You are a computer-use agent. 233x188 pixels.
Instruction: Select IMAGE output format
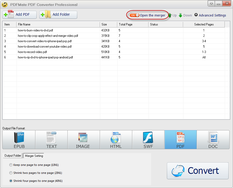tap(84, 140)
